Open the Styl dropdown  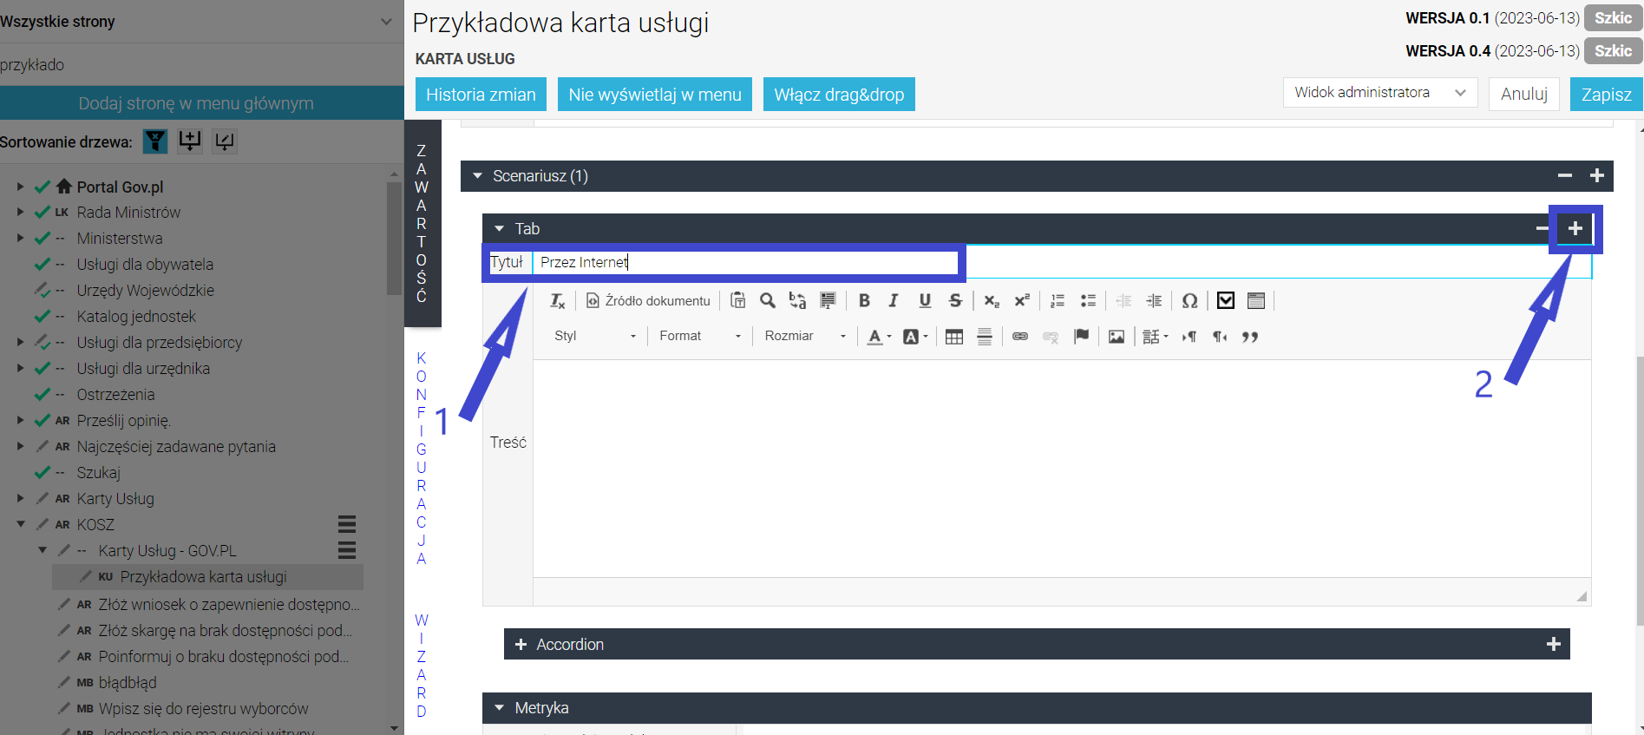tap(595, 336)
